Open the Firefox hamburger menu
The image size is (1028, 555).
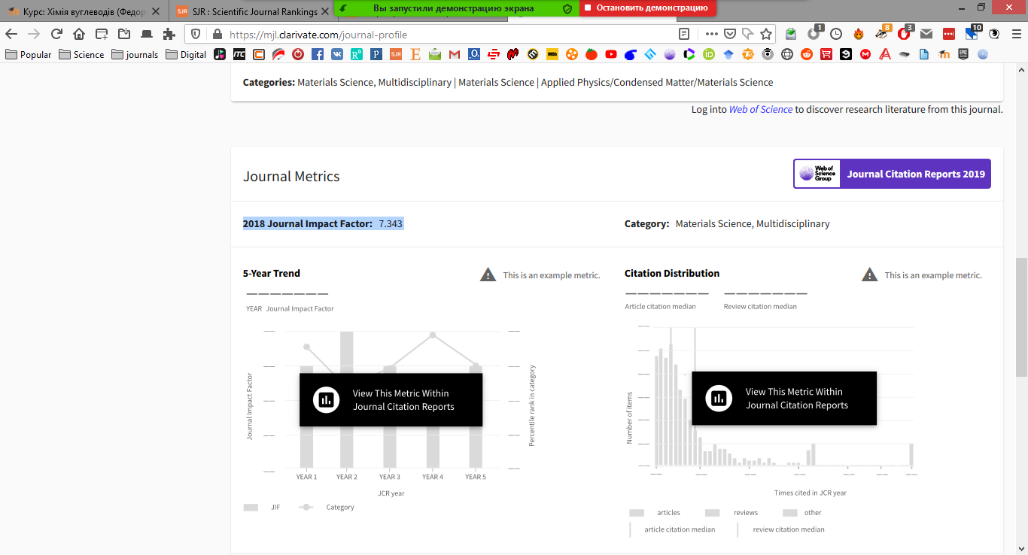(x=1013, y=34)
